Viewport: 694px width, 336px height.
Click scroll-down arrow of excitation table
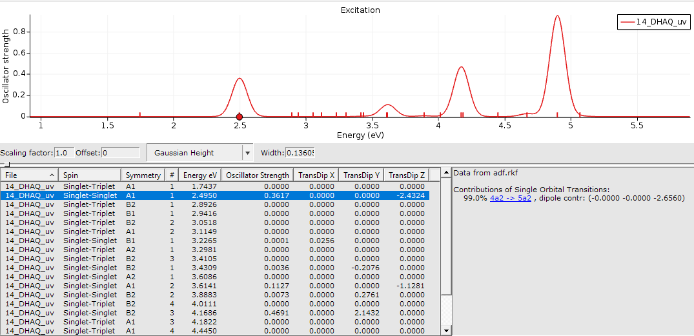(445, 331)
